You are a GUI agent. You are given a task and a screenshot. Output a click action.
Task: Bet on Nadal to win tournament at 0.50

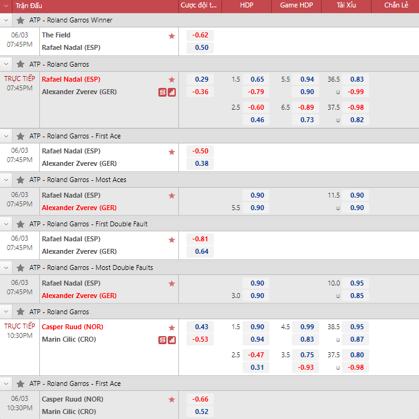[200, 47]
